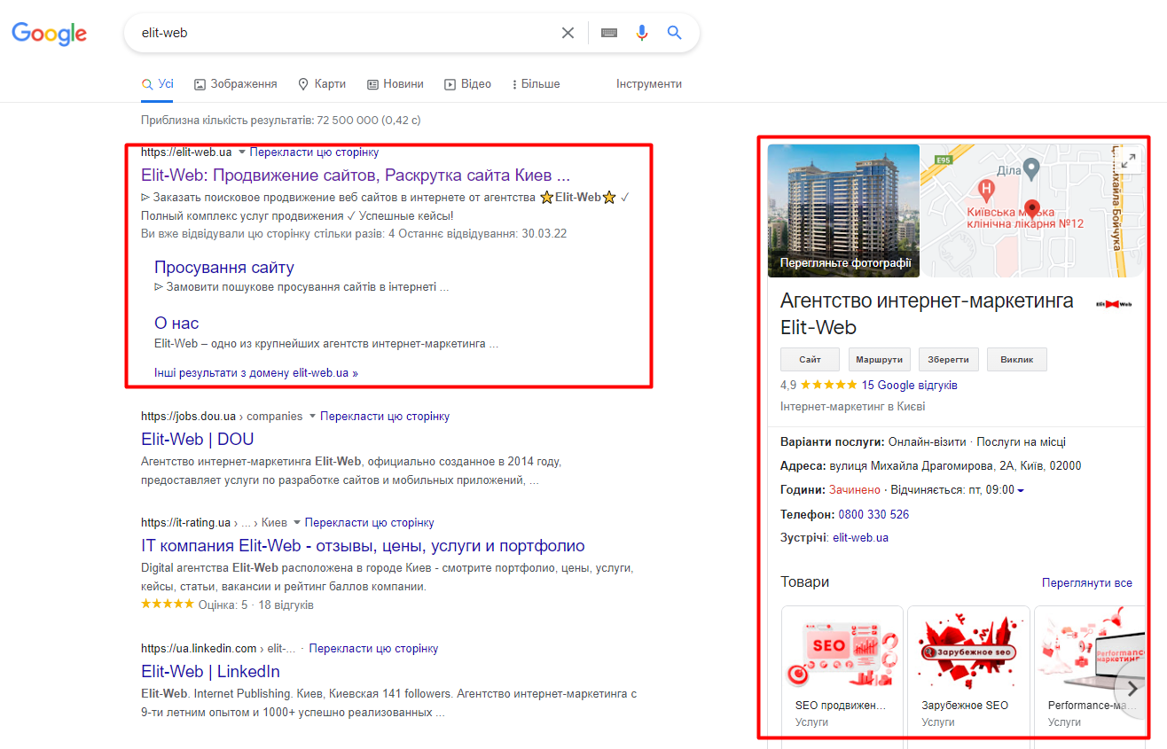Open dropdown arrow next to jobs.dou.ua result
The image size is (1167, 749).
tap(312, 417)
